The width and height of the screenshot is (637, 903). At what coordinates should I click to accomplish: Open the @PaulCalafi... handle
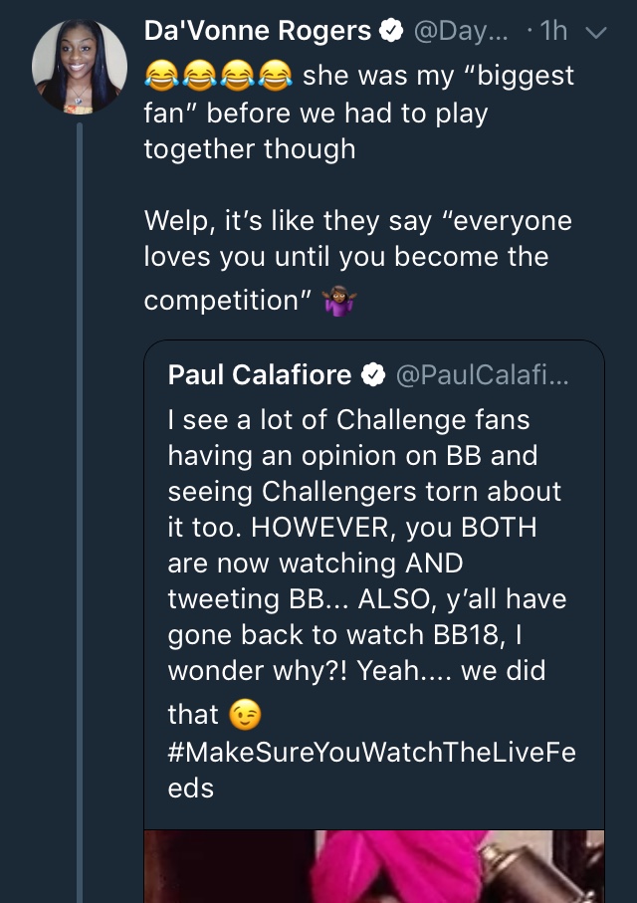click(x=482, y=375)
